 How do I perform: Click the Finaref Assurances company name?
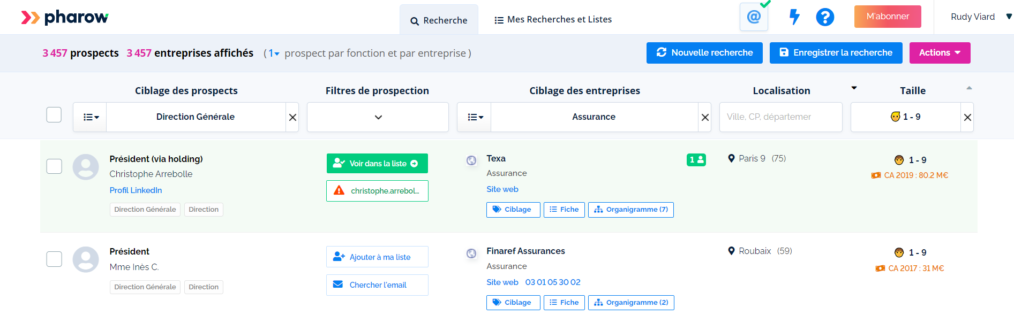coord(525,251)
